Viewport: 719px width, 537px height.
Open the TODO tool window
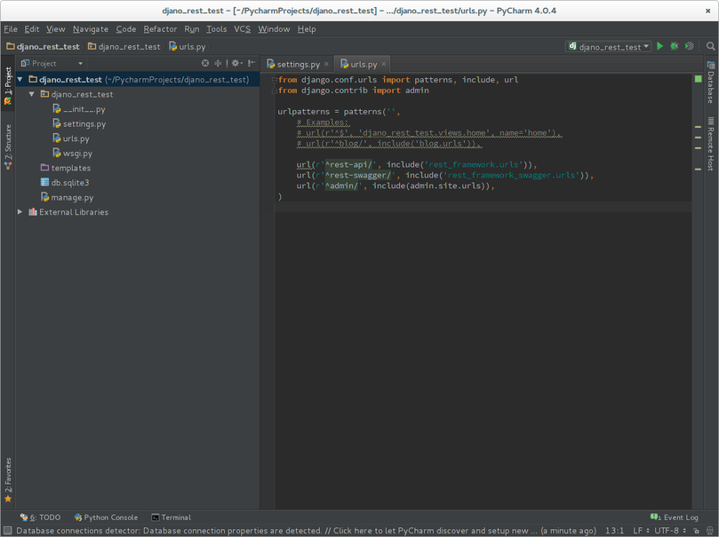[x=40, y=517]
